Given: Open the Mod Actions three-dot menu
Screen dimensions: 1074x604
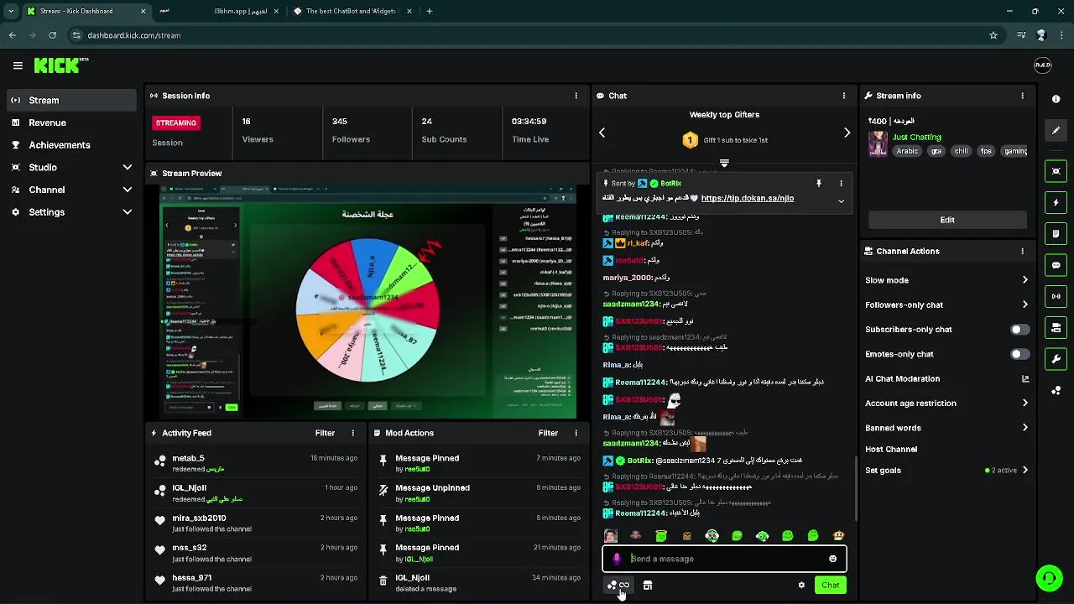Looking at the screenshot, I should coord(576,433).
